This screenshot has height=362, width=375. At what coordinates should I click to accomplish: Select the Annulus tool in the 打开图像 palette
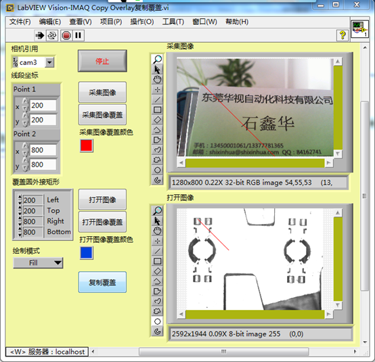tap(157, 332)
